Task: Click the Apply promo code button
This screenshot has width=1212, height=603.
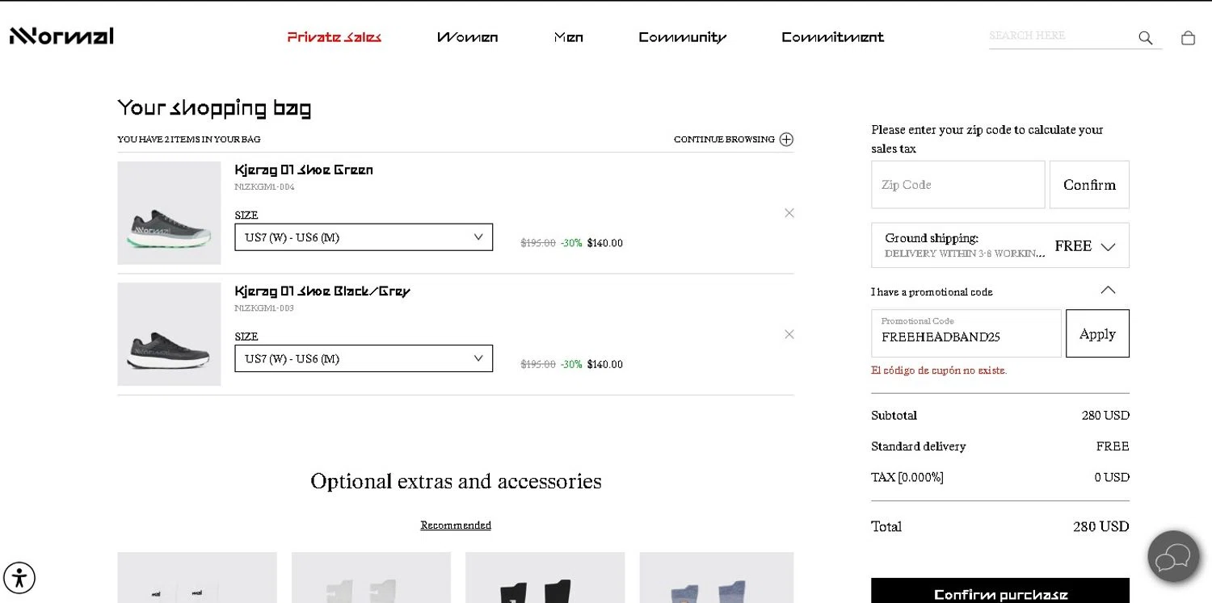Action: [x=1097, y=333]
